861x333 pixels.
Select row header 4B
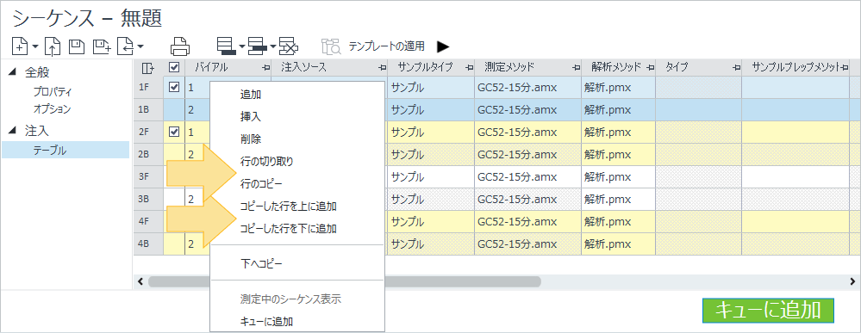148,244
